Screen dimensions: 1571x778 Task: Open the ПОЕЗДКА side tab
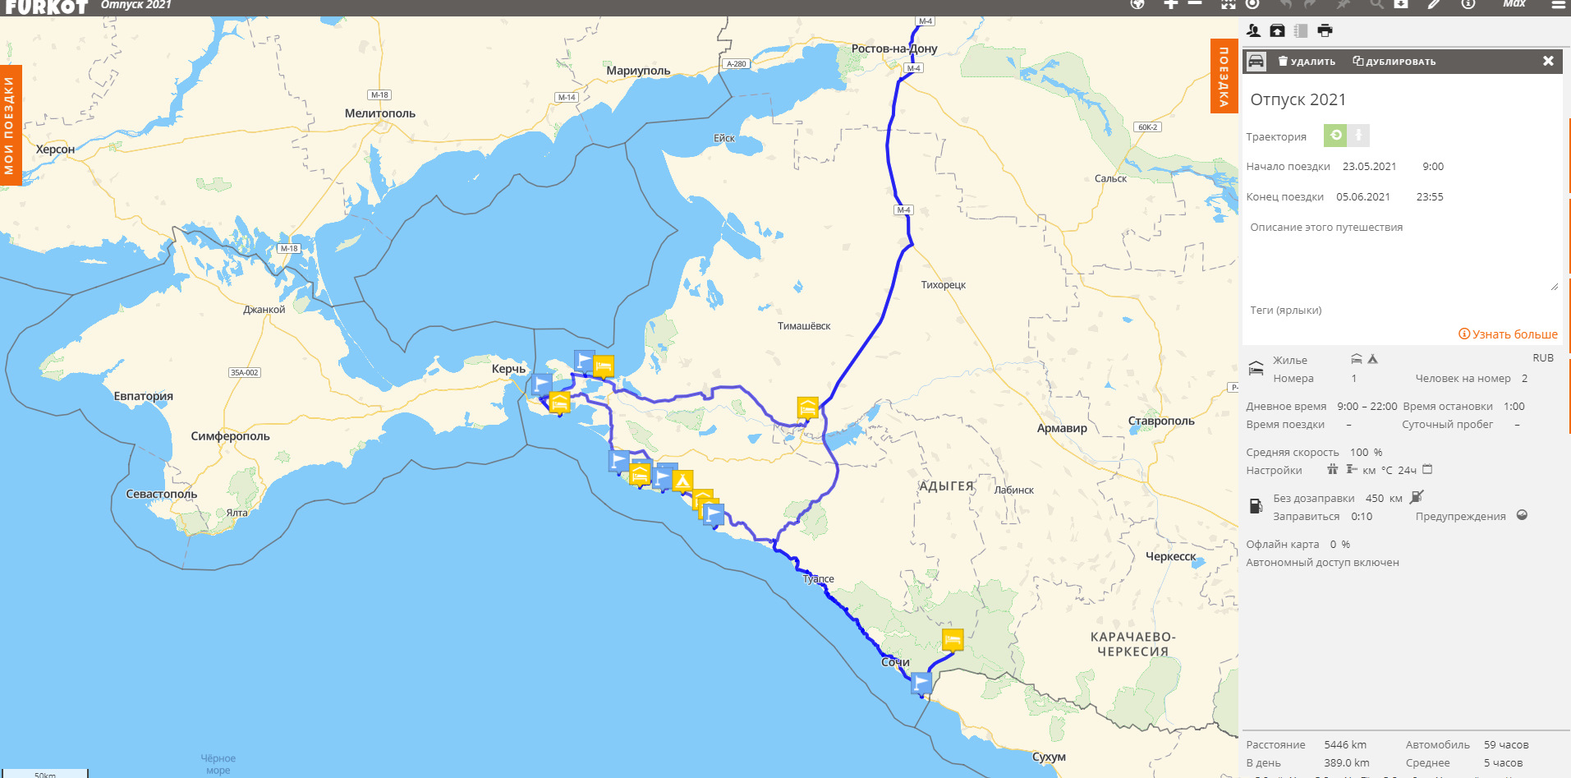(x=1224, y=76)
